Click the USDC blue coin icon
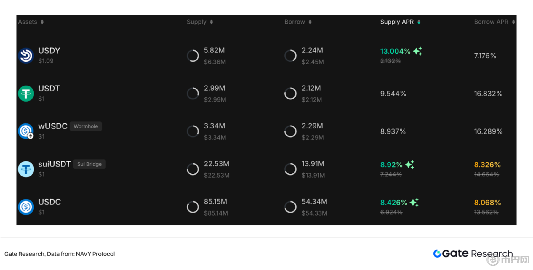 [x=26, y=207]
